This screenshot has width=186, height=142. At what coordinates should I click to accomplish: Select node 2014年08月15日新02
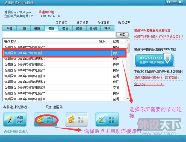point(64,70)
